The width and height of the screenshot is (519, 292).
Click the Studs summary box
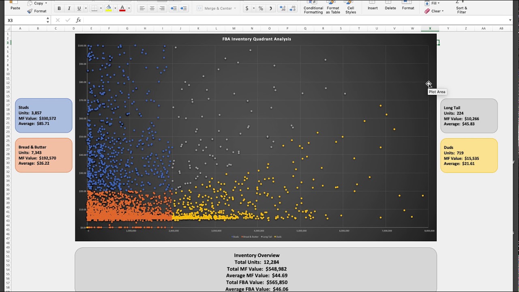[x=44, y=116]
